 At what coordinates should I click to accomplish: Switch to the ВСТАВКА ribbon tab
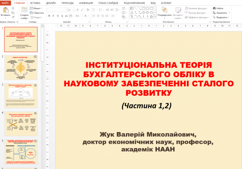pyautogui.click(x=36, y=3)
